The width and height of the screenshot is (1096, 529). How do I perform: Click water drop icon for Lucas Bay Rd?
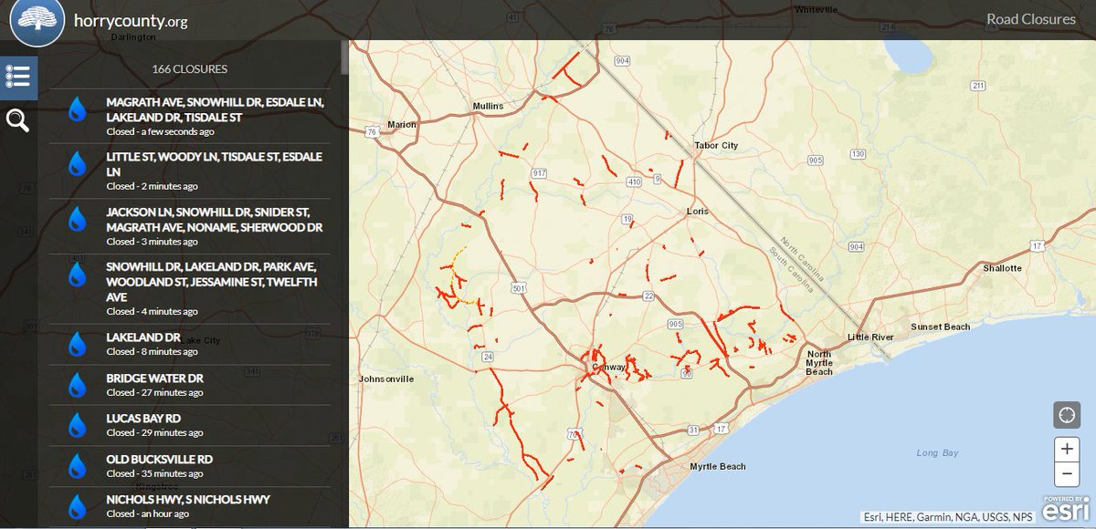coord(78,425)
